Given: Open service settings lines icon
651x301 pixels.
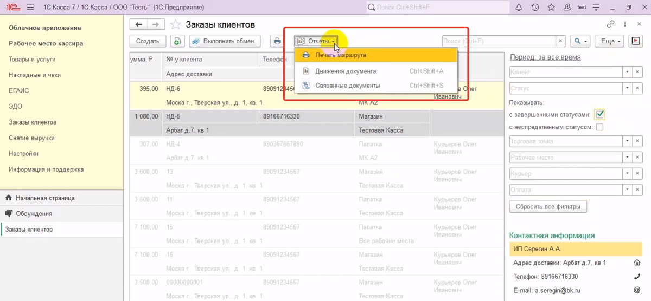Looking at the screenshot, I should pos(596,8).
